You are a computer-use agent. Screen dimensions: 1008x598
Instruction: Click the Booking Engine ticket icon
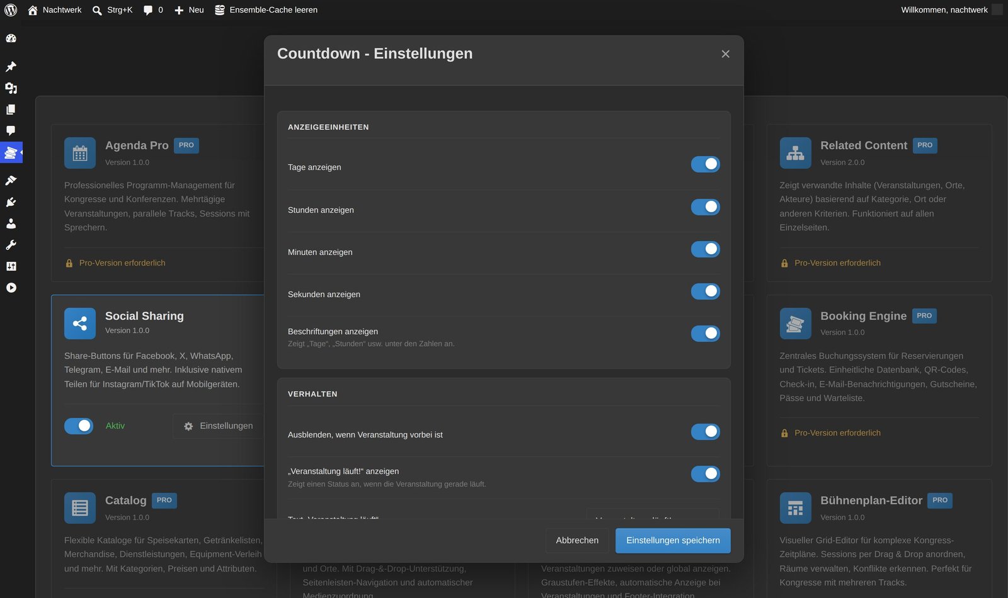click(795, 324)
